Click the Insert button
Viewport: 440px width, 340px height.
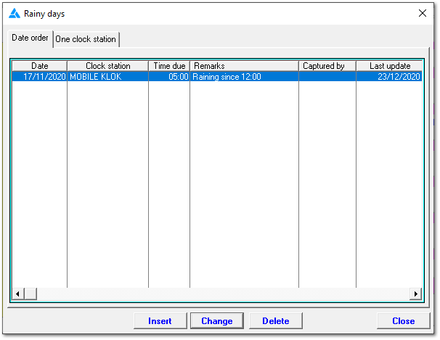tap(160, 321)
